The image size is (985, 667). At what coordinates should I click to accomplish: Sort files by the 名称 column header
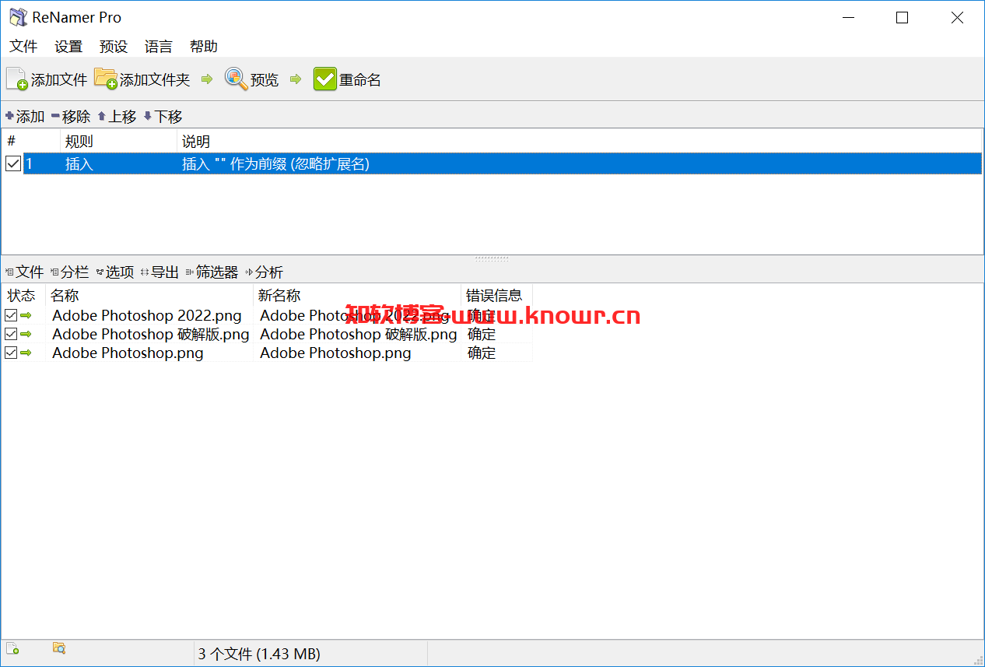point(150,296)
